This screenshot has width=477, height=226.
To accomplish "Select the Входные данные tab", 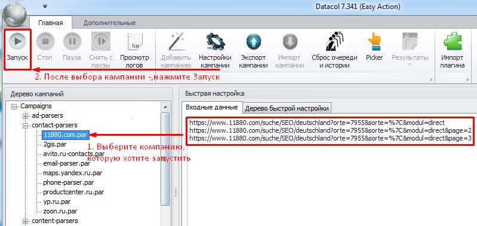I will (x=212, y=108).
